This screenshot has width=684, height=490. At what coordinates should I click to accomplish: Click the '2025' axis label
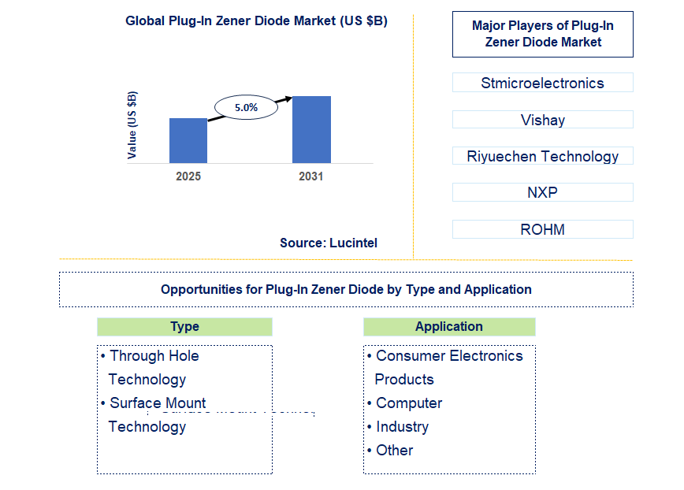click(x=188, y=176)
